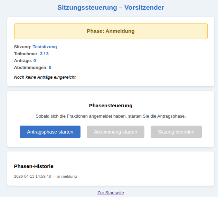218x197 pixels.
Task: Click the Anträge count value 0
Action: point(35,61)
